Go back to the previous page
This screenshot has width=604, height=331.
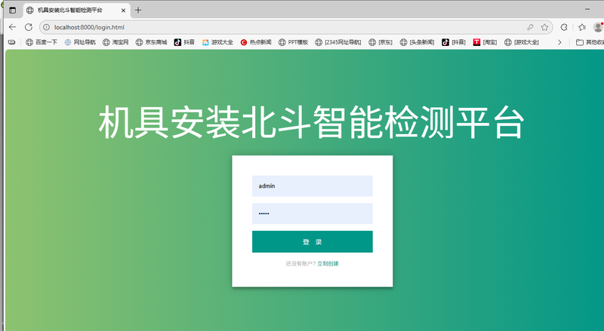tap(12, 27)
